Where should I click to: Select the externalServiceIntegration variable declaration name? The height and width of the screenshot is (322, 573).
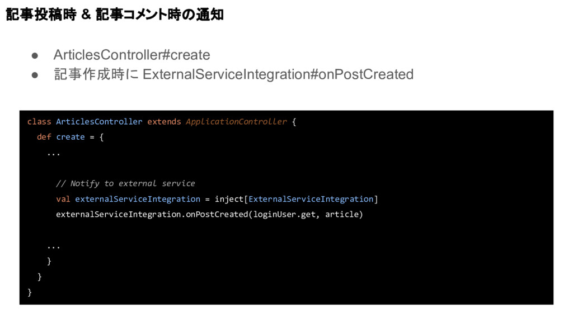pos(138,199)
